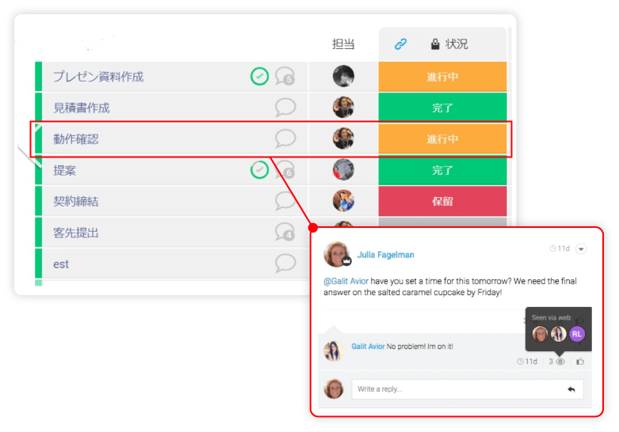619x432 pixels.
Task: Change 完了 status of 見積書作成
Action: coord(442,108)
